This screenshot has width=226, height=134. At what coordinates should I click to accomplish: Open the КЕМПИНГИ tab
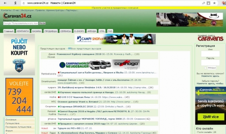pos(23,31)
